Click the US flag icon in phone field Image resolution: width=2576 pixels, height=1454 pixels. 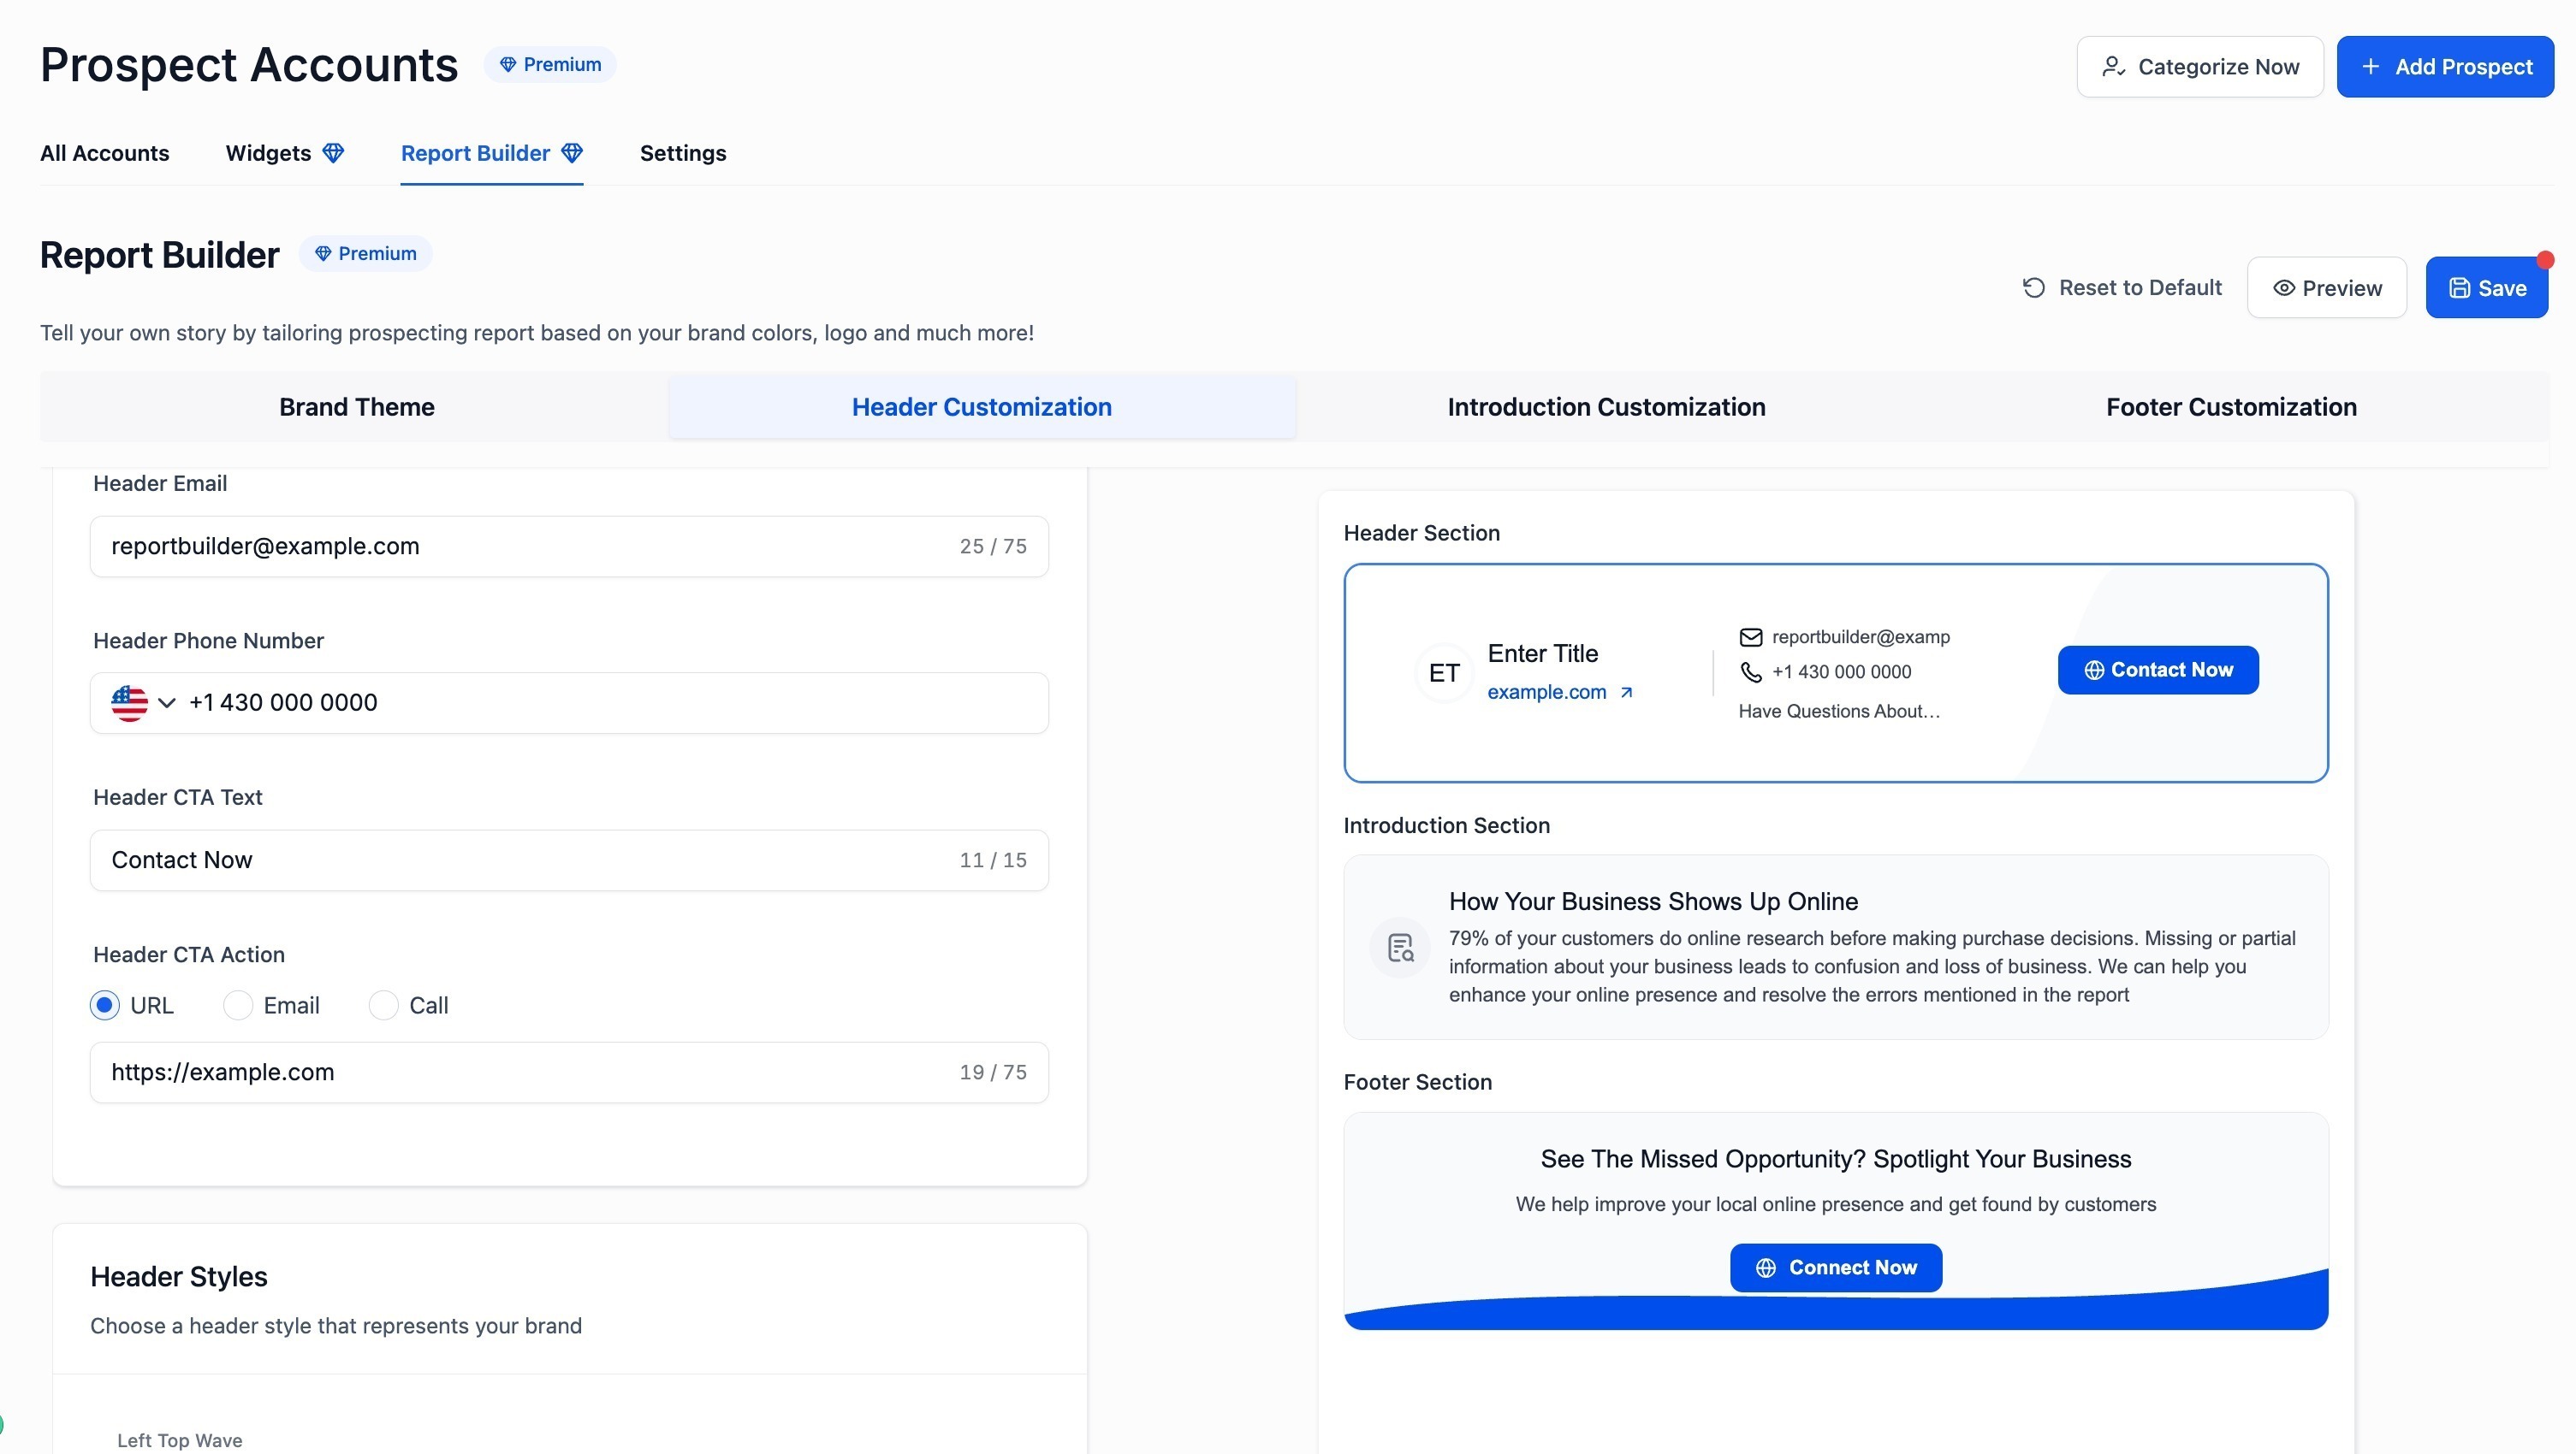pos(129,702)
